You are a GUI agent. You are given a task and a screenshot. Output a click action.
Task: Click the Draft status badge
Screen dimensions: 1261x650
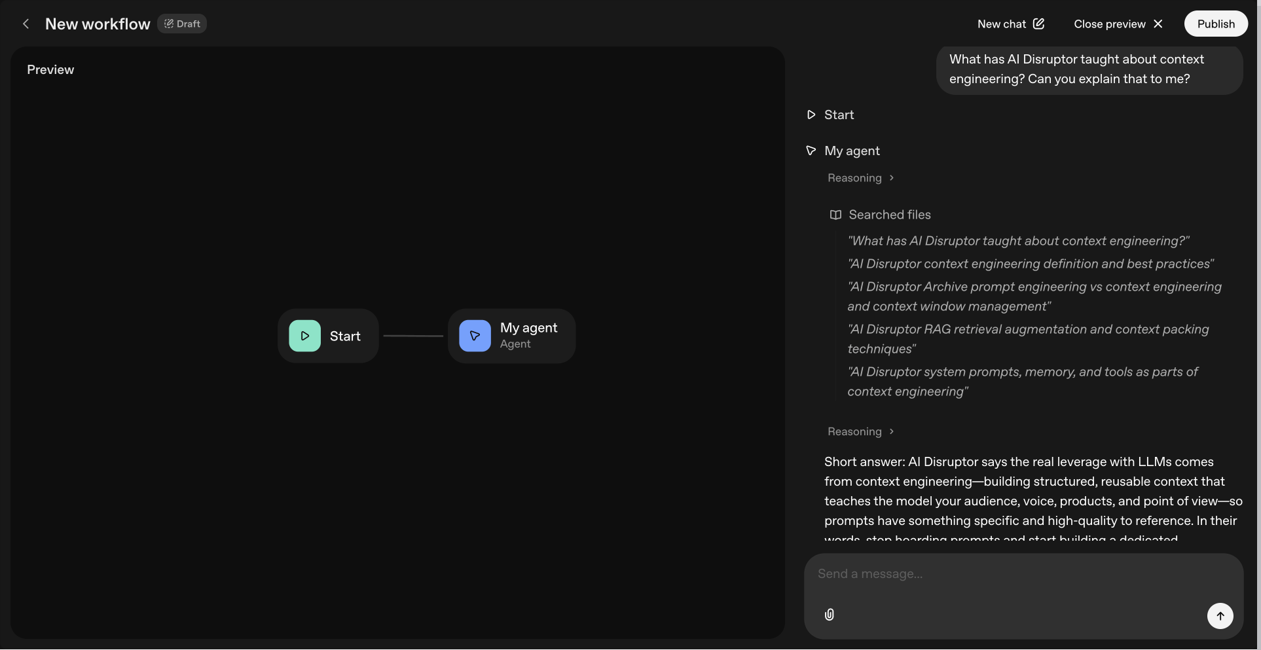(182, 24)
